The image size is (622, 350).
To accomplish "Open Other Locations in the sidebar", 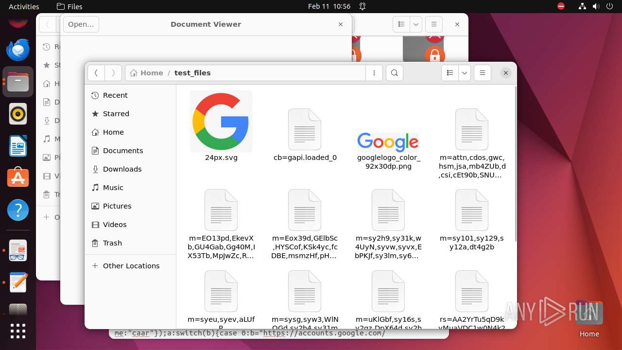I will click(130, 266).
